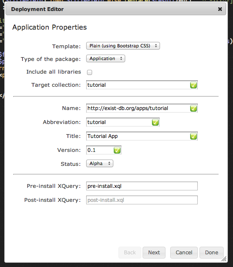
Task: Enable the Include all libraries checkbox
Action: [90, 72]
